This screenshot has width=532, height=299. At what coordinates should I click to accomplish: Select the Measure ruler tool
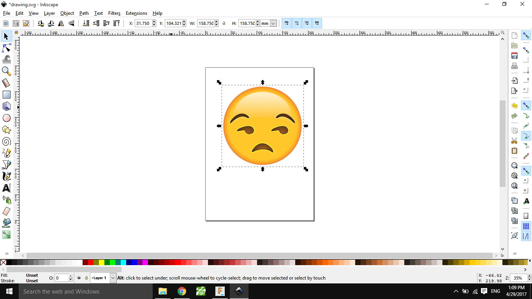click(x=6, y=83)
